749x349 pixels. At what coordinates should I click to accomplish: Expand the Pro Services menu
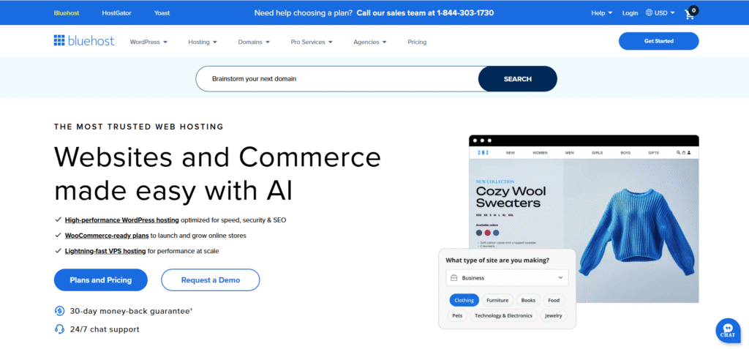pyautogui.click(x=312, y=42)
